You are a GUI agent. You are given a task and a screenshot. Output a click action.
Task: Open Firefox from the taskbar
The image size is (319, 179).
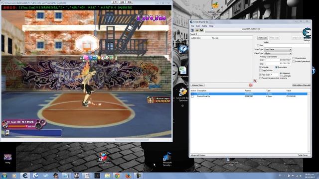(x=128, y=176)
